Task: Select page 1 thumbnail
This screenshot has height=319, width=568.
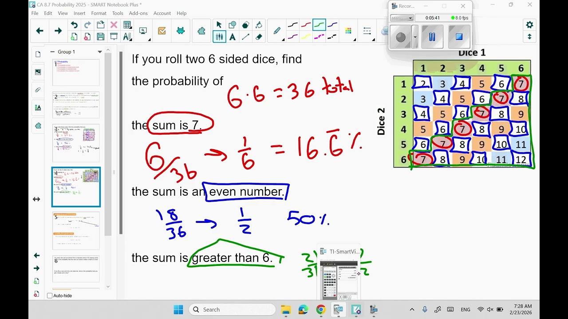Action: point(76,72)
